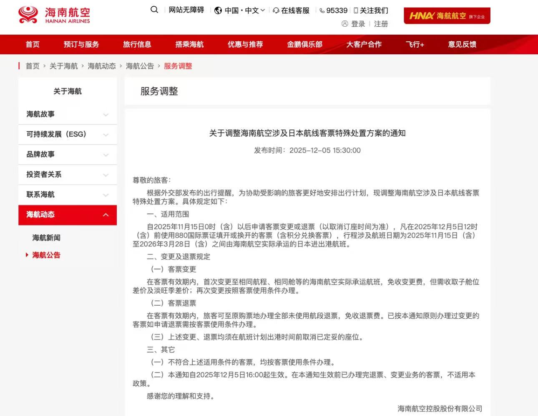Open the search magnifier icon
The height and width of the screenshot is (416, 538).
154,10
